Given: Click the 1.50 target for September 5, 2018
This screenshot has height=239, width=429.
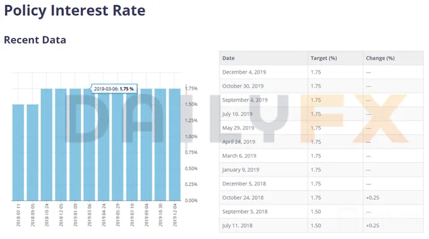Looking at the screenshot, I should [316, 211].
